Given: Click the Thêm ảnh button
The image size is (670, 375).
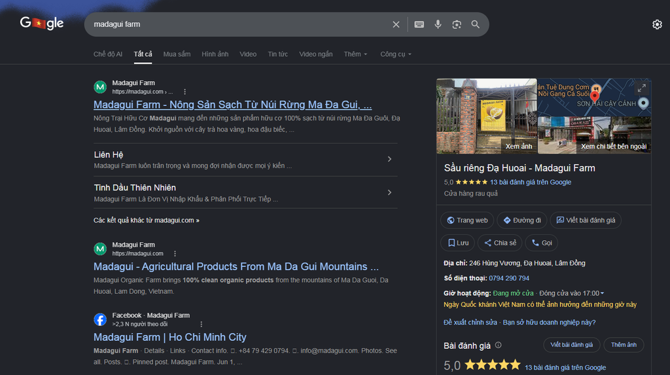Looking at the screenshot, I should tap(624, 345).
